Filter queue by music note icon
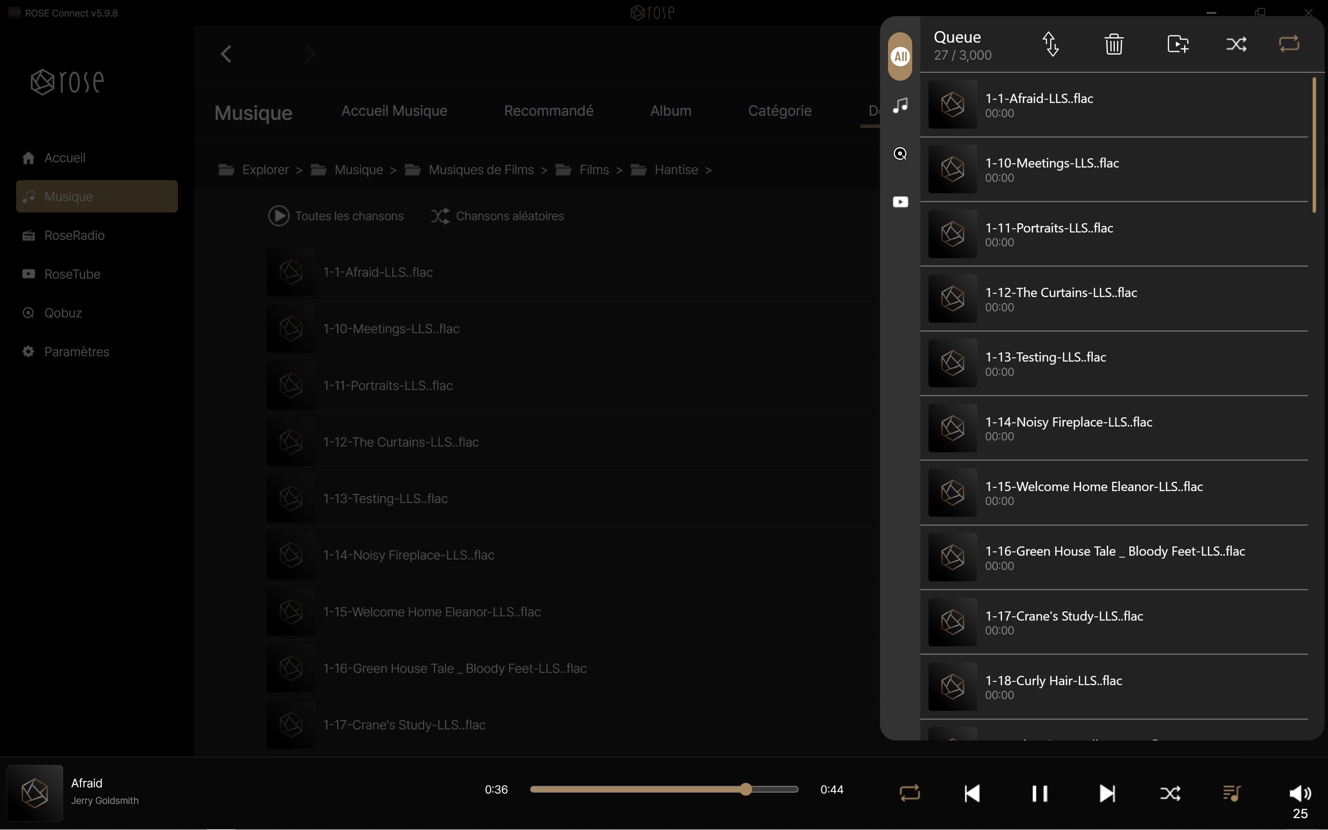This screenshot has width=1328, height=830. (x=900, y=105)
